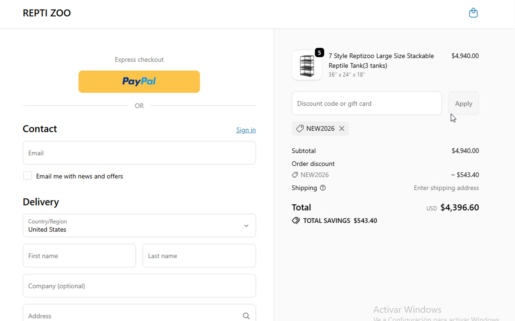Toggle Email me with news and offers
Screen dimensions: 515x321
pyautogui.click(x=27, y=176)
